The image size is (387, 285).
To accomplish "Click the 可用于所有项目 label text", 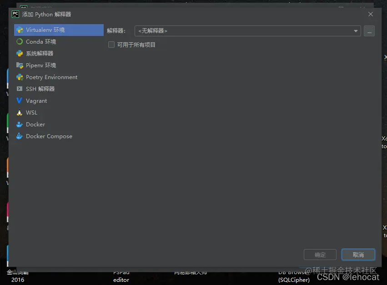I will [136, 45].
